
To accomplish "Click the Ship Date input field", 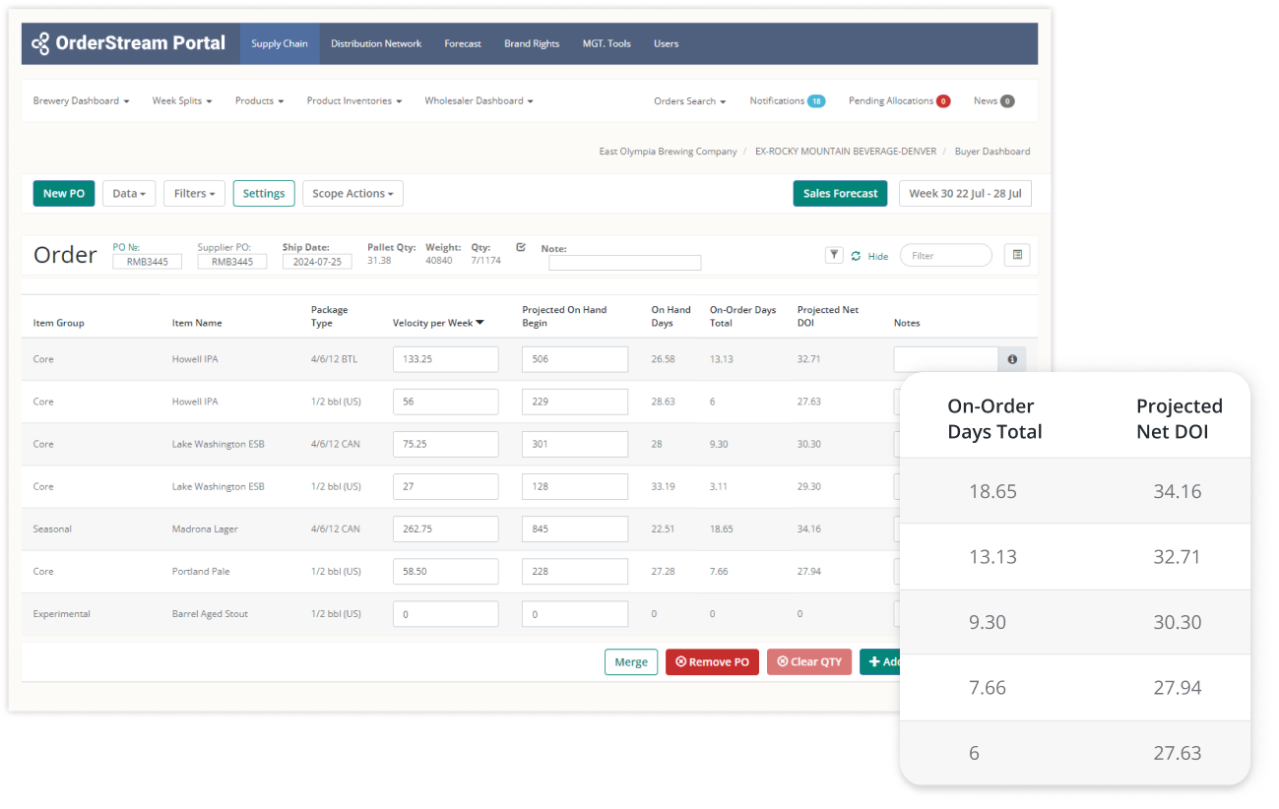I will click(x=316, y=262).
